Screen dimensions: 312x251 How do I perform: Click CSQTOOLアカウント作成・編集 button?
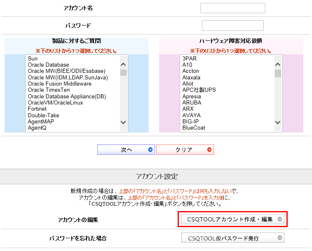click(232, 219)
